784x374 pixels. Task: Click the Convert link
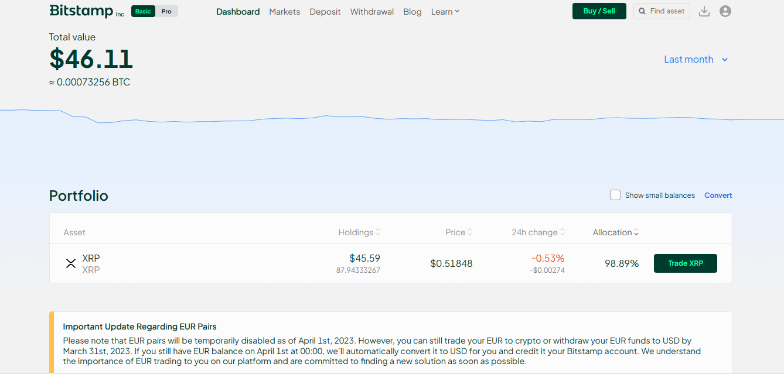coord(718,195)
